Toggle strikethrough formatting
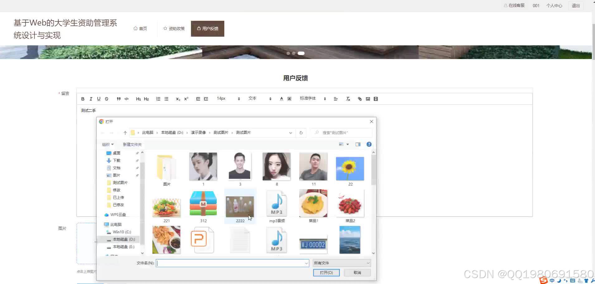595x284 pixels. [106, 98]
